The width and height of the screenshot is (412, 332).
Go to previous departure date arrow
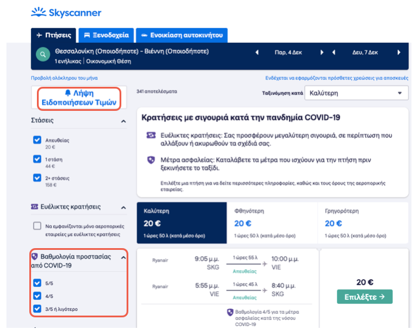click(257, 52)
